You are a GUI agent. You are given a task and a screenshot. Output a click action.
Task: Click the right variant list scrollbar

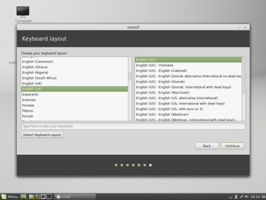click(243, 76)
